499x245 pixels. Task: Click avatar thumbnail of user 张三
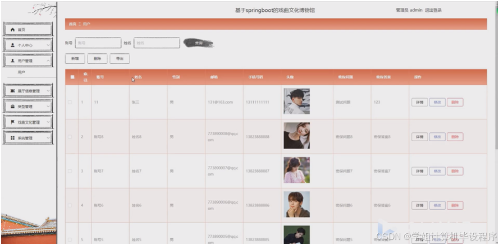296,101
